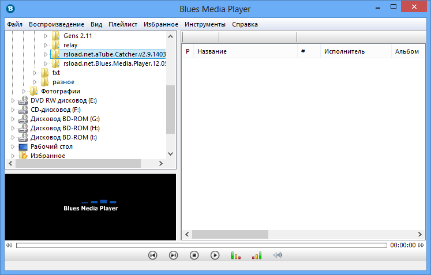Click the Previous track button
The height and width of the screenshot is (275, 431).
pos(152,255)
